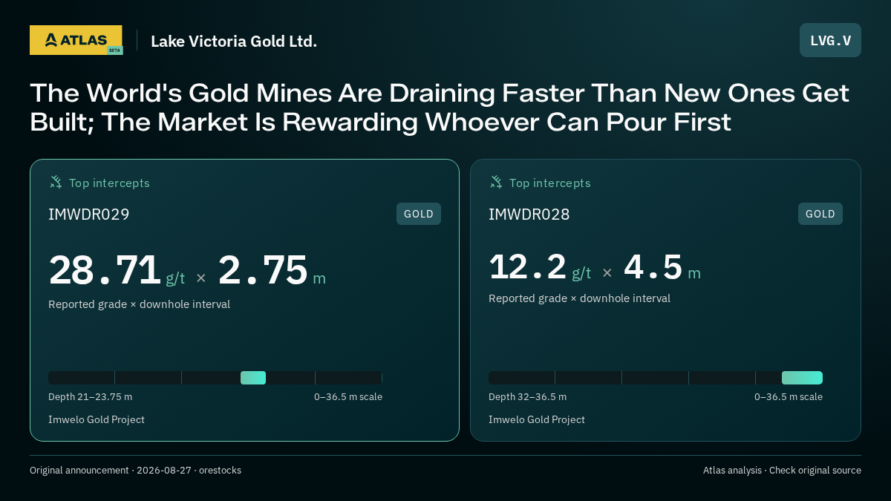The height and width of the screenshot is (501, 891).
Task: Click Imwelo Gold Project in the IMWDR028 card
Action: pyautogui.click(x=537, y=420)
